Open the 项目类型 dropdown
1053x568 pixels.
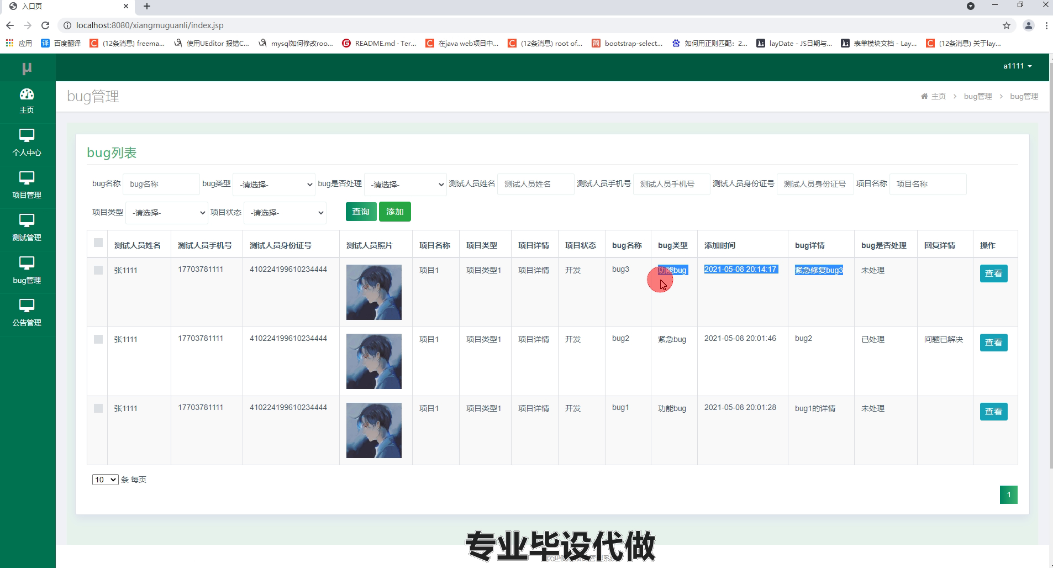[x=167, y=213]
